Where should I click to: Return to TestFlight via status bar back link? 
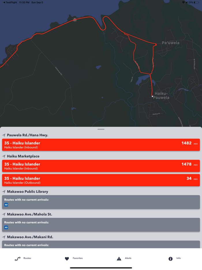[10, 2]
